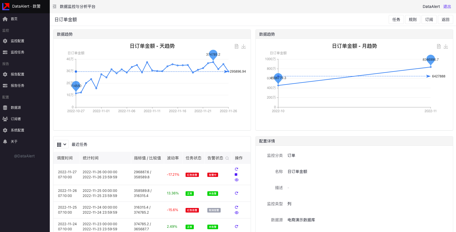Open data view for the 天趋势 chart
The height and width of the screenshot is (232, 456).
(x=236, y=46)
